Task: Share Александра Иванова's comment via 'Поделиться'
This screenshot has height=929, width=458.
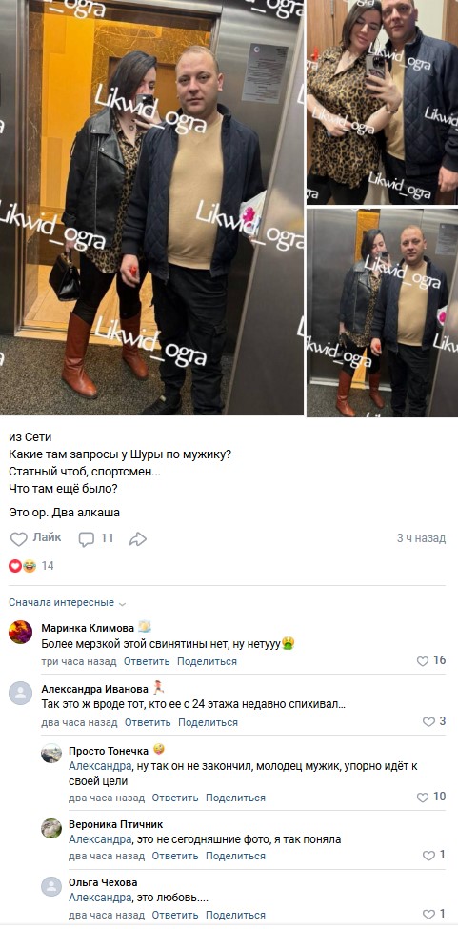Action: point(208,722)
